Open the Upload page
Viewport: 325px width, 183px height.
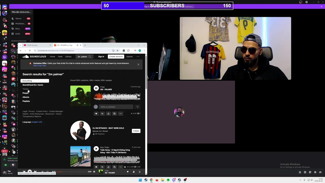[129, 56]
